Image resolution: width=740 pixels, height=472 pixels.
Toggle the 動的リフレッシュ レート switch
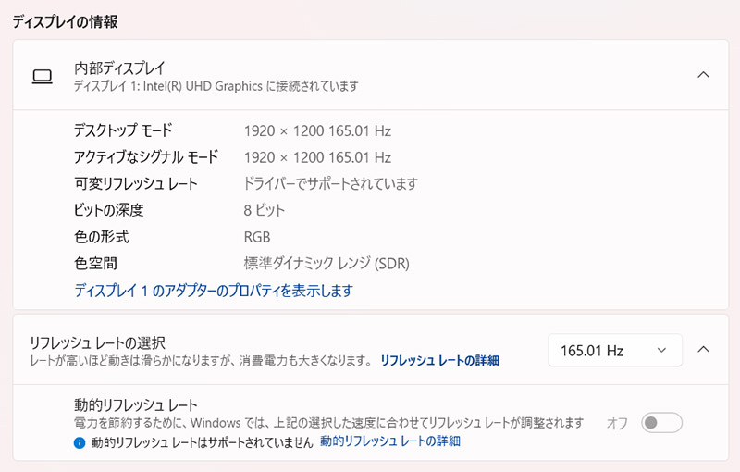coord(662,423)
